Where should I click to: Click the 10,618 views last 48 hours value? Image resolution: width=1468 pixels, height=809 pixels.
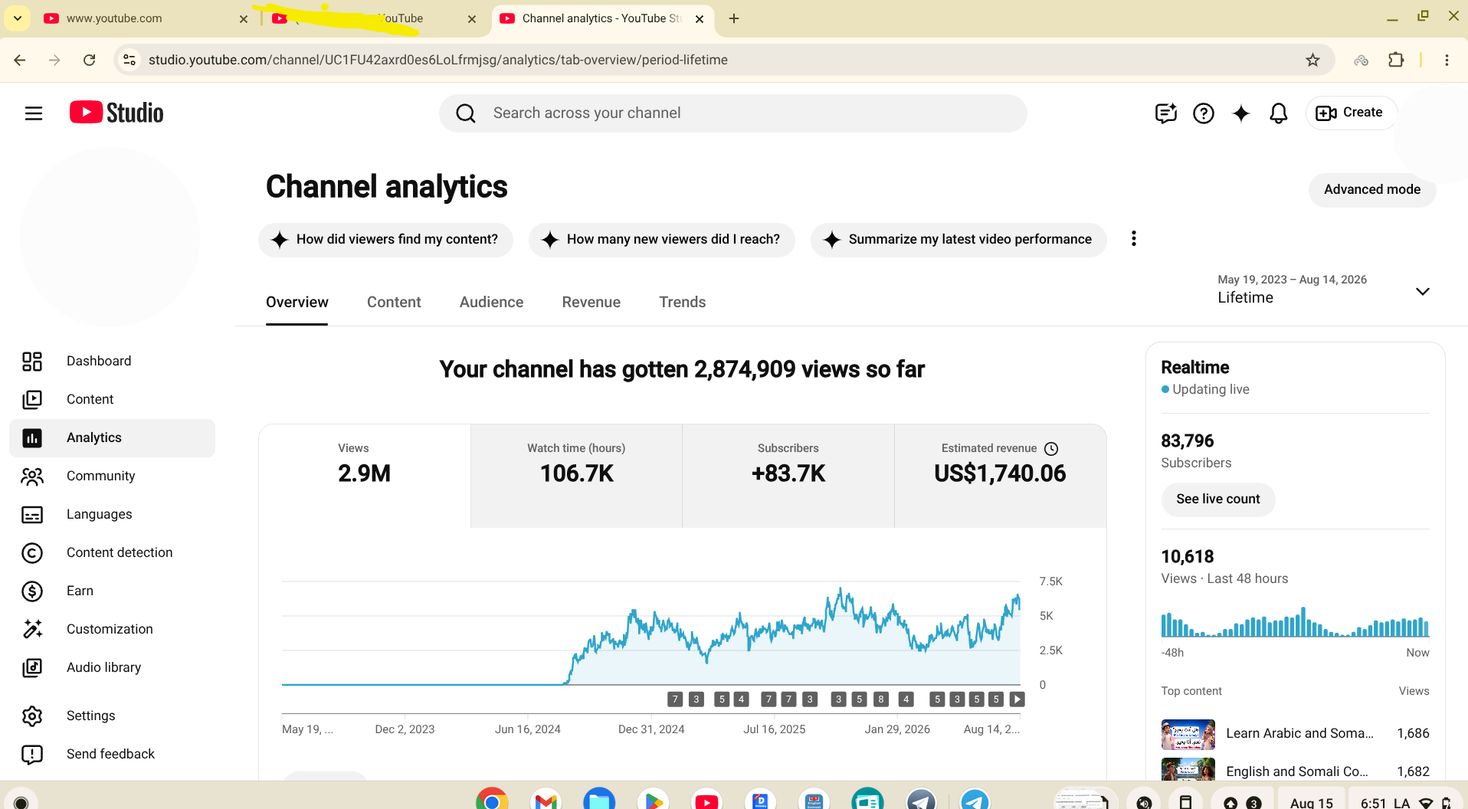1188,557
